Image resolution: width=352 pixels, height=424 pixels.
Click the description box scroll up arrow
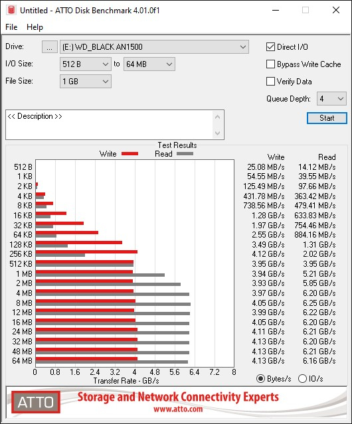click(218, 117)
